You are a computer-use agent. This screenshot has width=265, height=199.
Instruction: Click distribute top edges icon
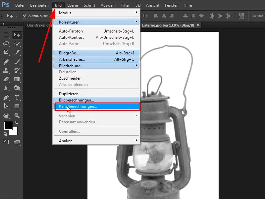185,16
